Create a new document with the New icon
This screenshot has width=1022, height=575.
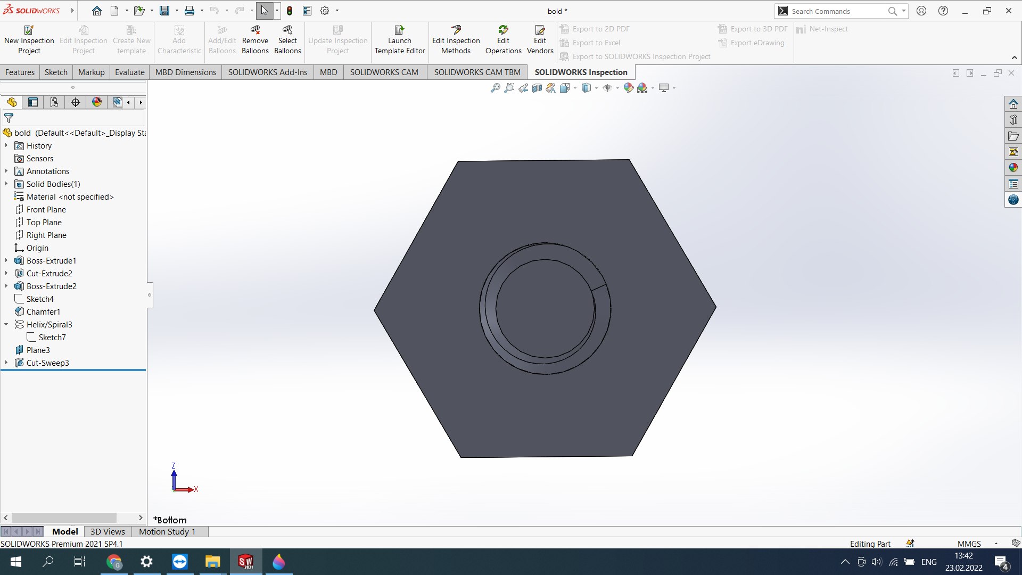tap(114, 11)
